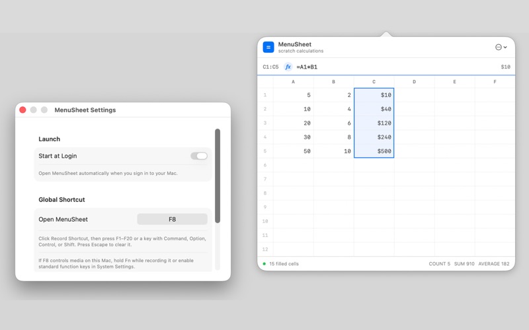Click the fx function icon
Viewport: 529px width, 330px height.
pyautogui.click(x=288, y=67)
